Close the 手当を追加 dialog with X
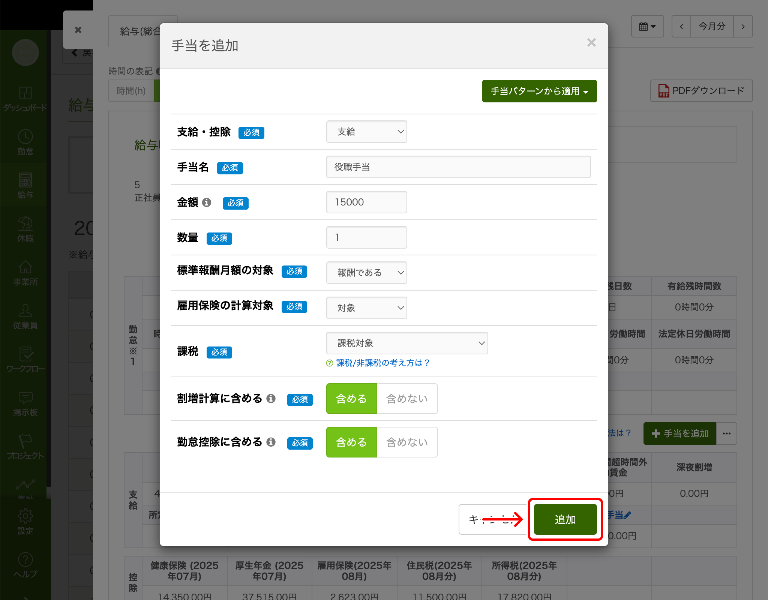Screen dimensions: 768x600 click(x=591, y=43)
